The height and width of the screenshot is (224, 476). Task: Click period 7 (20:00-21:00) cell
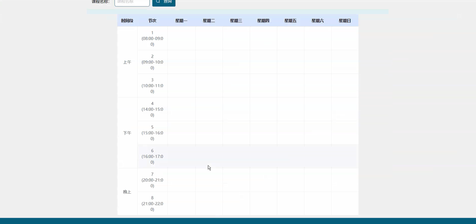tap(152, 180)
